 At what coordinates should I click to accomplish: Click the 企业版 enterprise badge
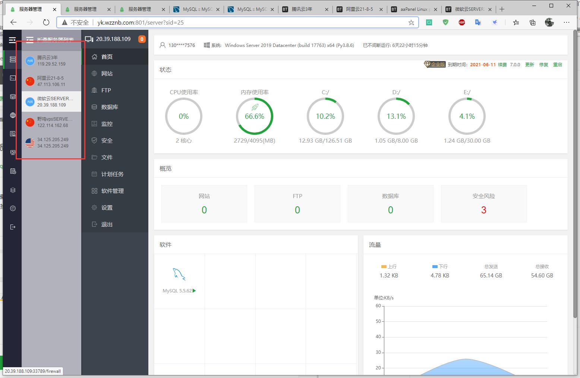point(435,64)
